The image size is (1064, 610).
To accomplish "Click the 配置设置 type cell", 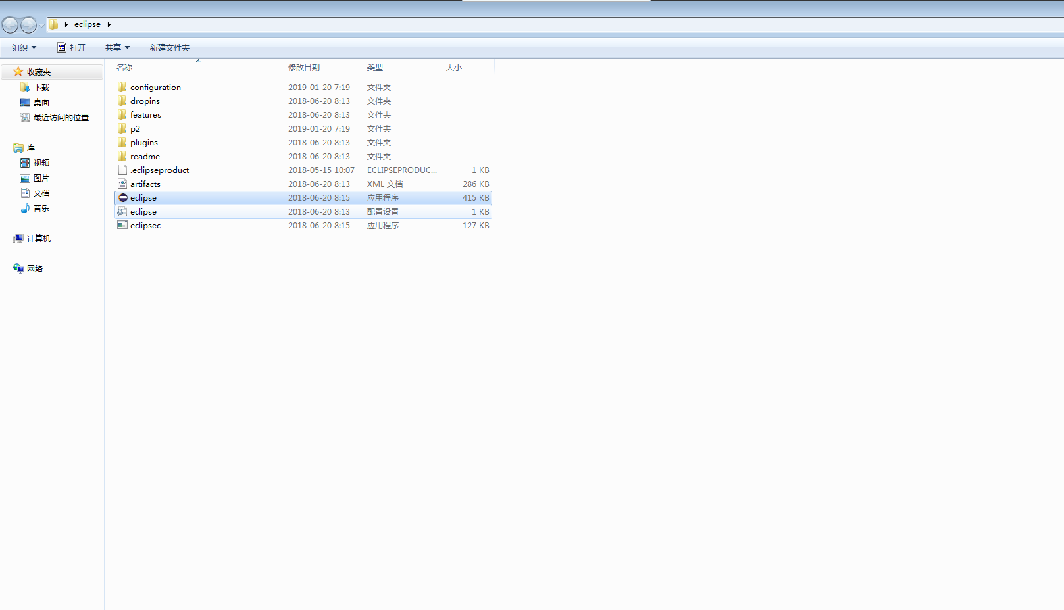I will pyautogui.click(x=383, y=211).
